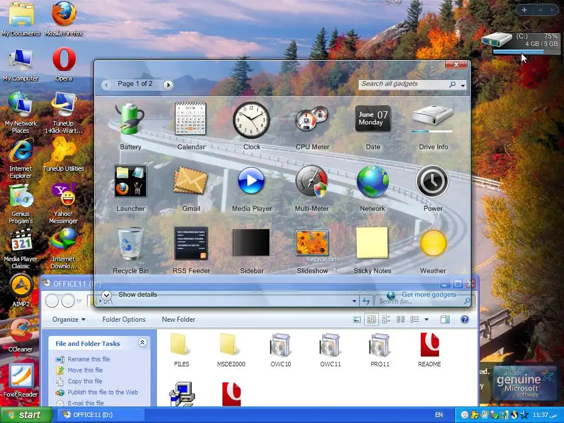Open Mozilla Firefox desktop shortcut
The height and width of the screenshot is (423, 564).
[64, 19]
